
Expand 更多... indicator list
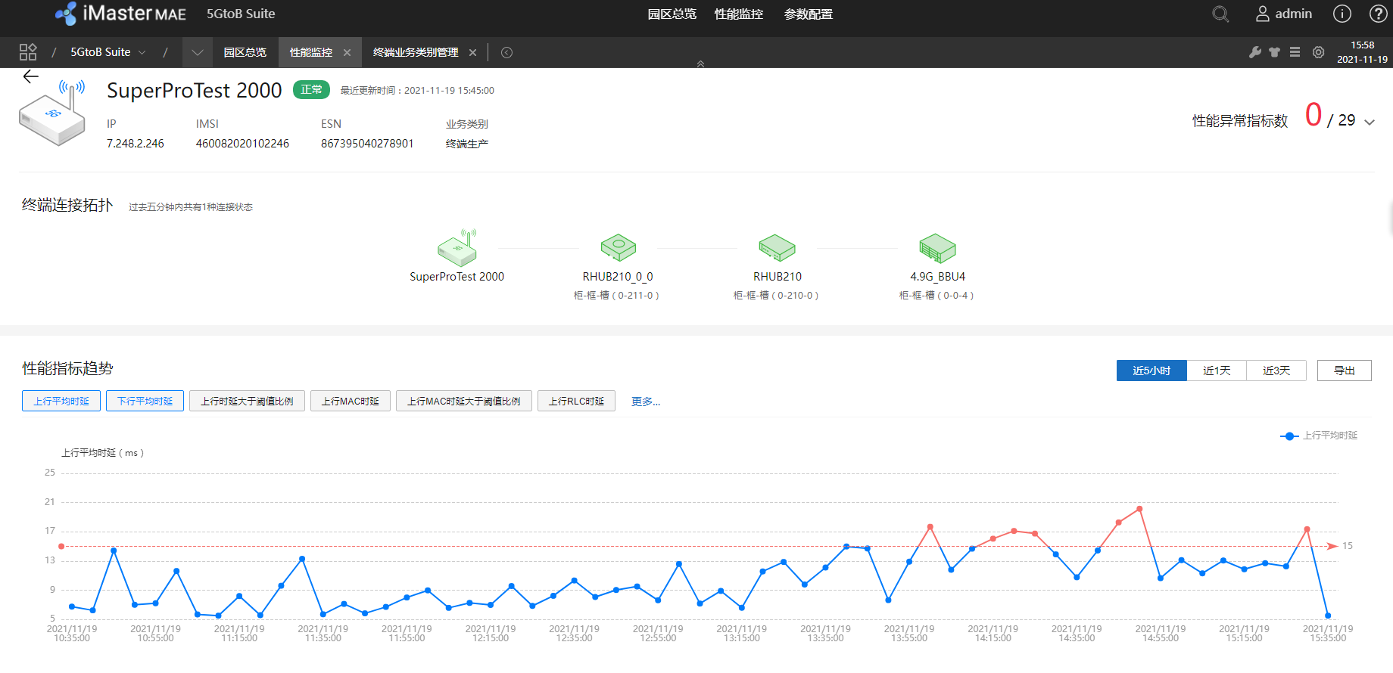(x=646, y=401)
